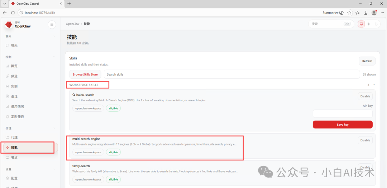
Task: Switch to light theme sun icon
Action: click(x=369, y=24)
